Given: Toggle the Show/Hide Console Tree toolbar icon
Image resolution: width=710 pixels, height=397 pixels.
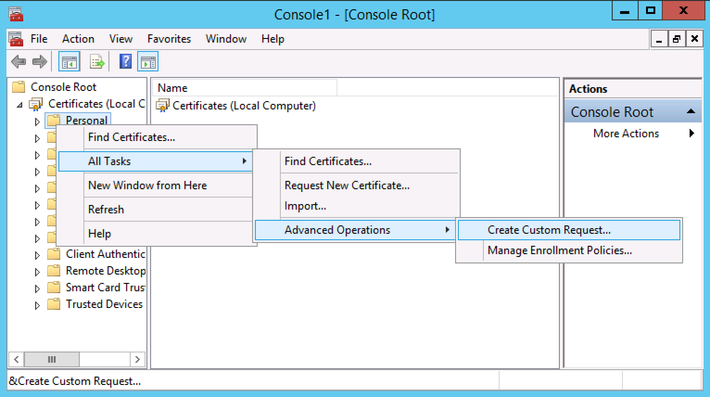Looking at the screenshot, I should tap(69, 61).
